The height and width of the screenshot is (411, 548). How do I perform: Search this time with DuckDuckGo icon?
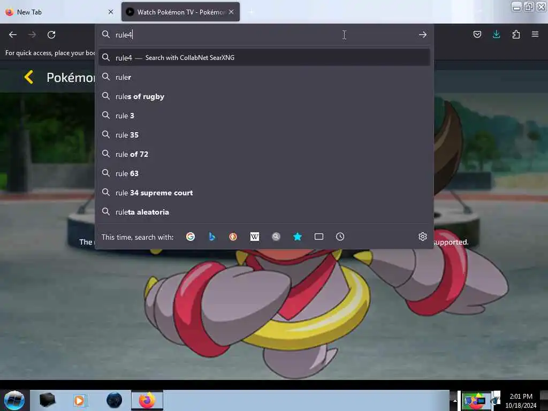click(x=233, y=237)
